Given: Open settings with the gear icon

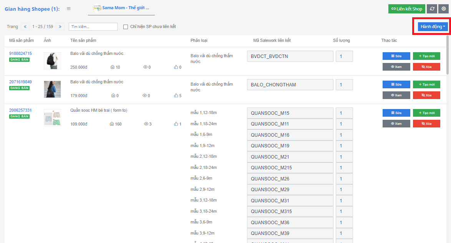Looking at the screenshot, I should point(444,9).
